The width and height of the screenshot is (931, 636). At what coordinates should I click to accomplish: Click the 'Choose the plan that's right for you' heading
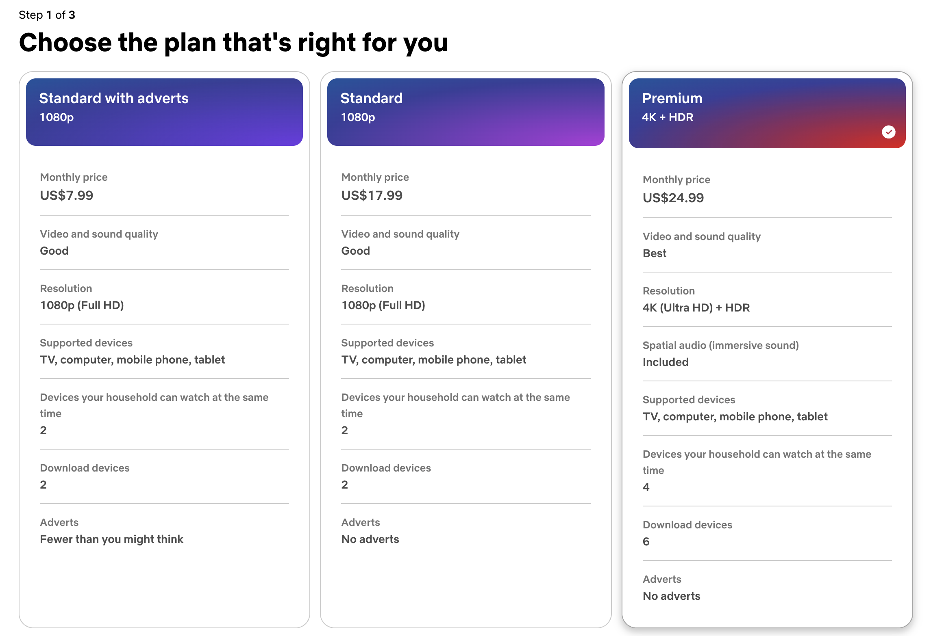[233, 43]
